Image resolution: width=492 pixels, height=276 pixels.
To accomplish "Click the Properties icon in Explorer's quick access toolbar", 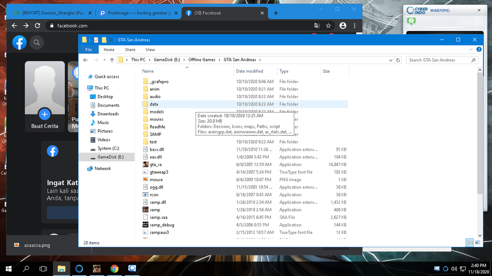I will (96, 40).
